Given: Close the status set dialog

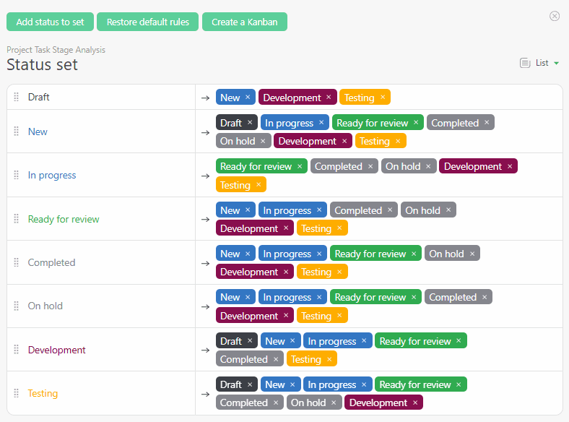Looking at the screenshot, I should coord(555,16).
